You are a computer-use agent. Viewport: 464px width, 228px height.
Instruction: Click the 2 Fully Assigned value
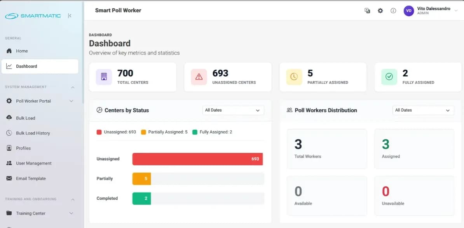tap(405, 73)
